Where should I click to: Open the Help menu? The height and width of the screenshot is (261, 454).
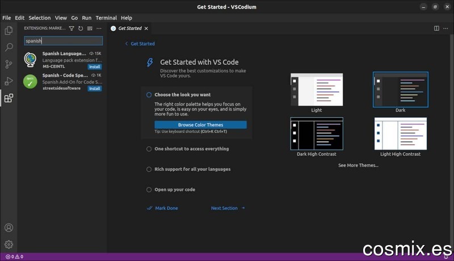(x=127, y=18)
